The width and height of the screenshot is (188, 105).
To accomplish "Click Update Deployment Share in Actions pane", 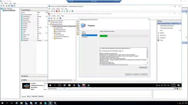I will click(167, 26).
